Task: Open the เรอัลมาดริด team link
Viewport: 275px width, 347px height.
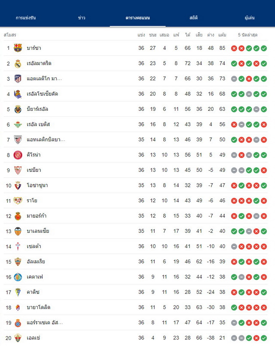Action: pos(39,64)
